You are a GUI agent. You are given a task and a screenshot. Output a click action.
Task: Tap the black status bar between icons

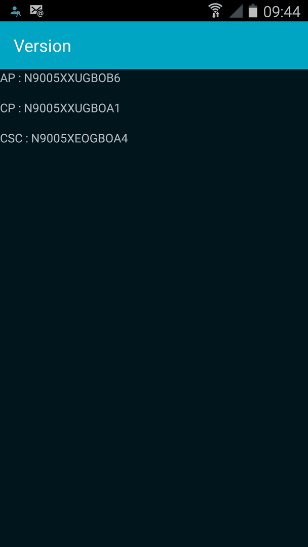click(x=126, y=11)
